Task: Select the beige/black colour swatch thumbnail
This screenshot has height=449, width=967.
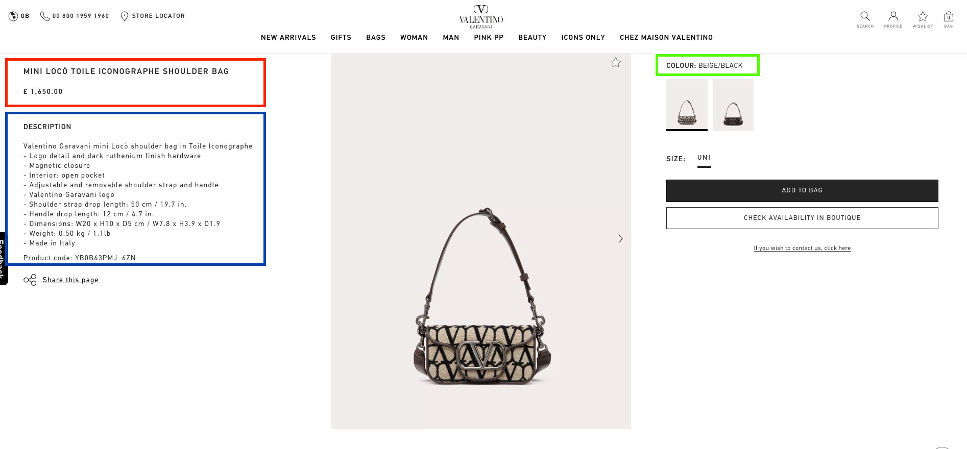Action: (687, 105)
